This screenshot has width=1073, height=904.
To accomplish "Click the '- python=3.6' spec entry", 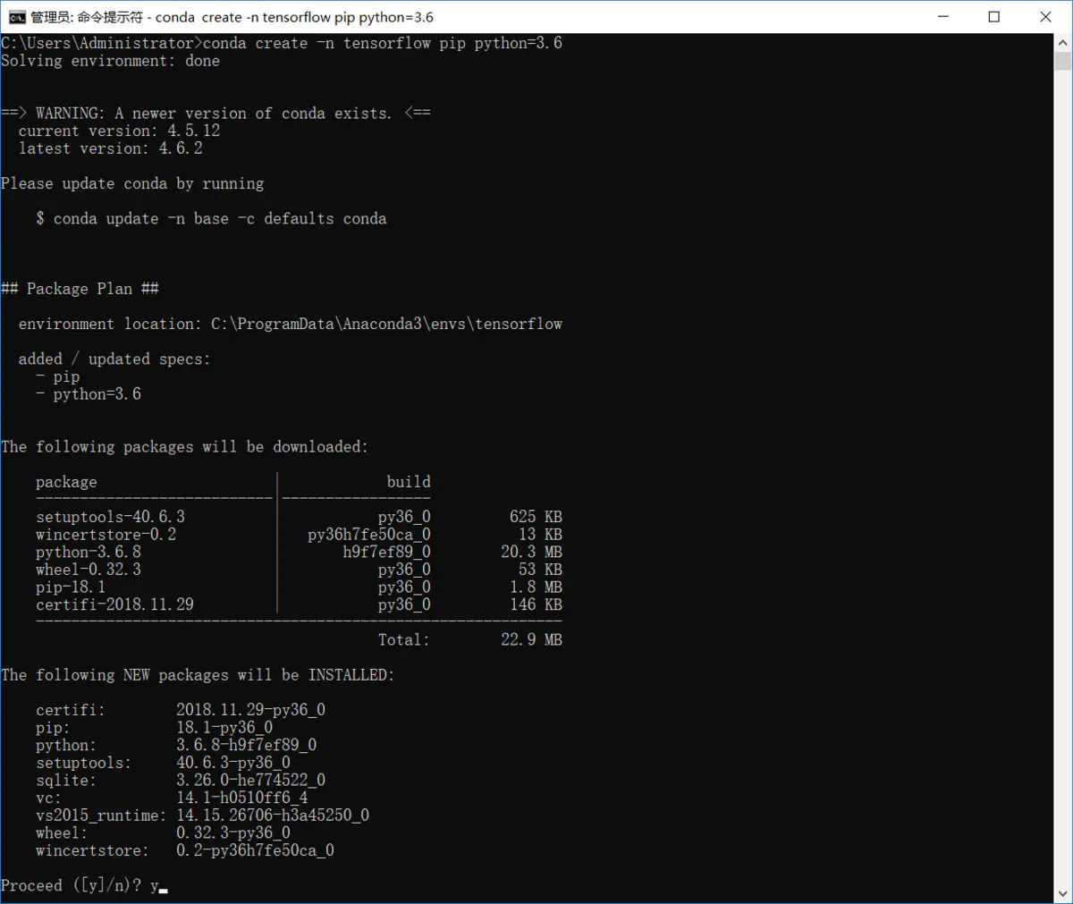I will click(x=89, y=394).
